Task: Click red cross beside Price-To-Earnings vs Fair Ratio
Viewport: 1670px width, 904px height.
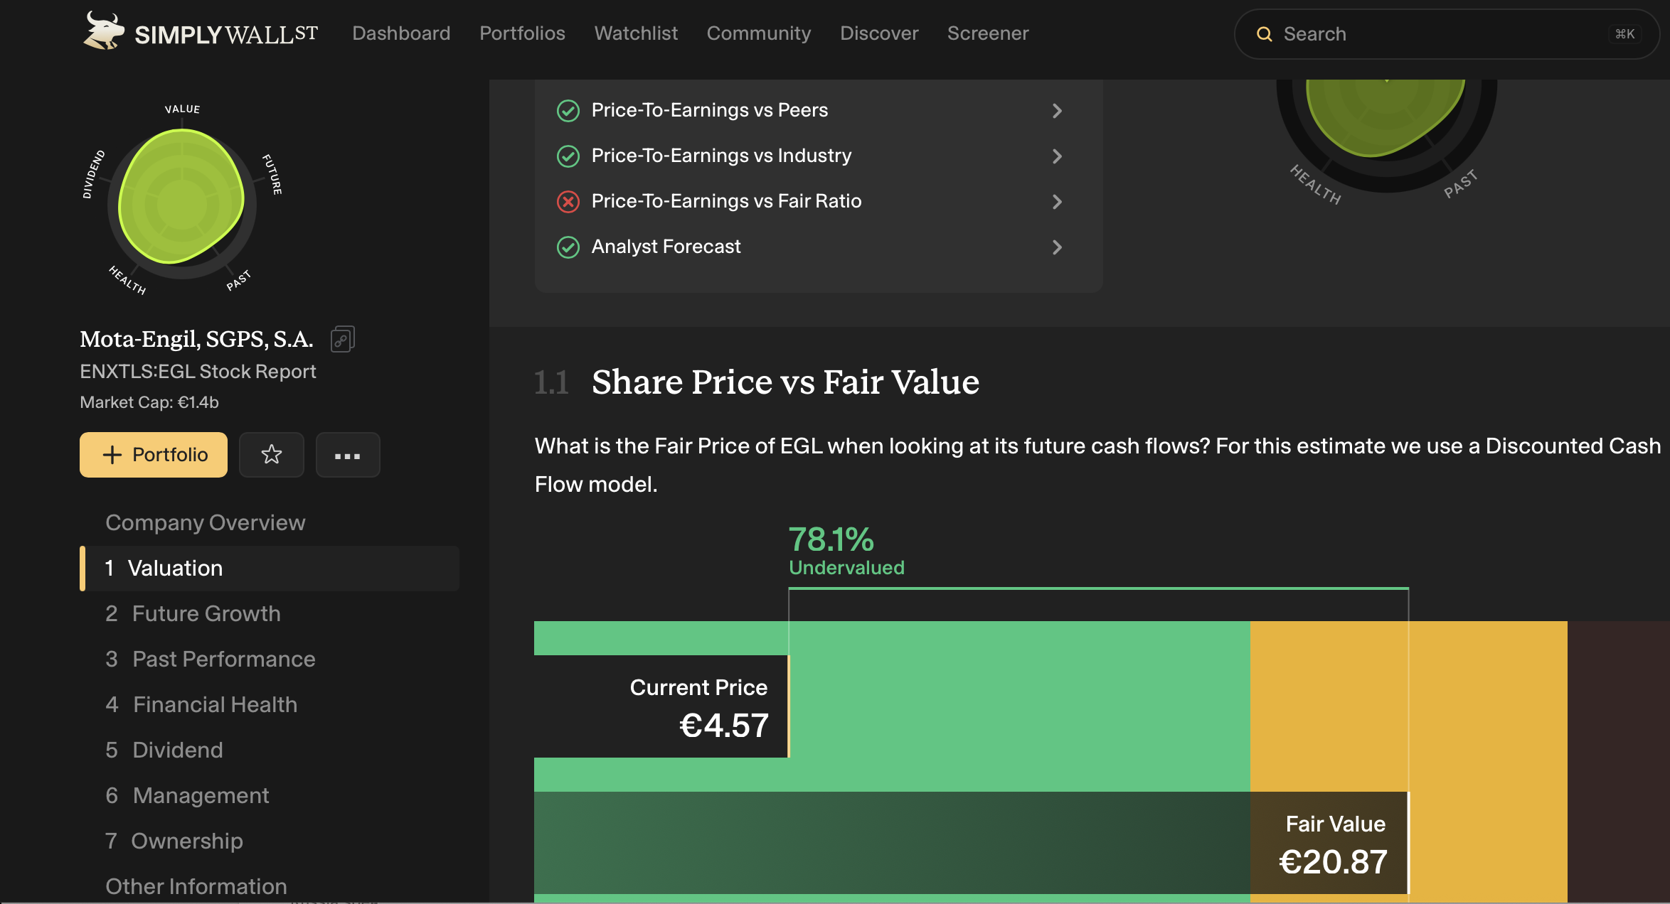Action: (568, 202)
